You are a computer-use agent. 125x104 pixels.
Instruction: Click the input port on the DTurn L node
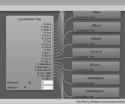pos(73,70)
